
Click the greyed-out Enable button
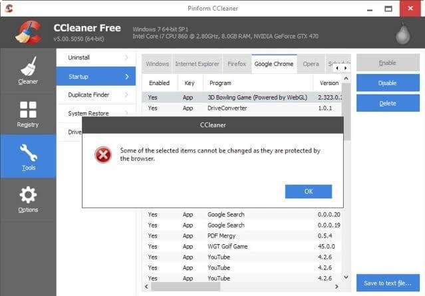(388, 63)
